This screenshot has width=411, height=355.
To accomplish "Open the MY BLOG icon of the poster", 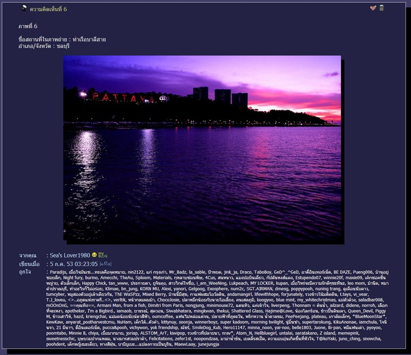I will pos(103,255).
